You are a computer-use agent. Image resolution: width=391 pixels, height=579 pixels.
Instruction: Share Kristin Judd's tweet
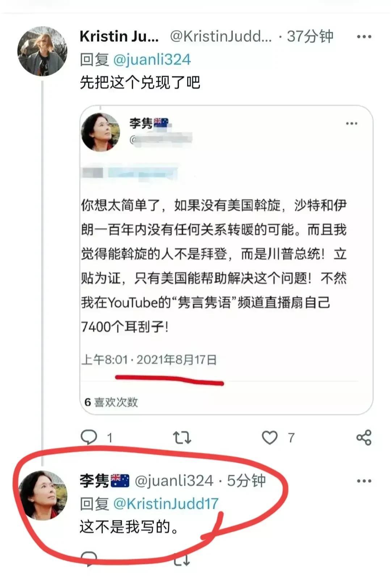364,438
